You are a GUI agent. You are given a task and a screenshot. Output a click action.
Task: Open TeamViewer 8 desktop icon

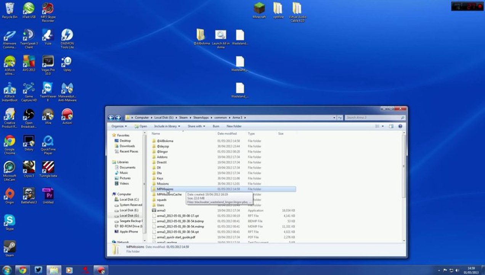click(x=48, y=92)
